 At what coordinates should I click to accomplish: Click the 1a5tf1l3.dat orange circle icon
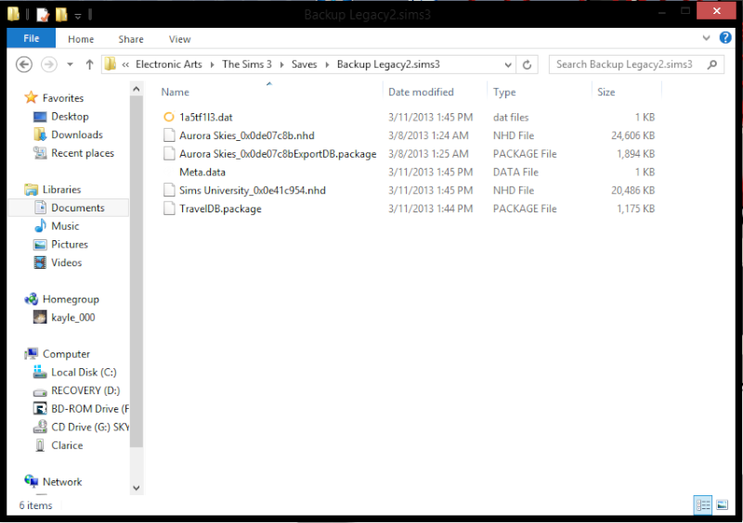169,117
